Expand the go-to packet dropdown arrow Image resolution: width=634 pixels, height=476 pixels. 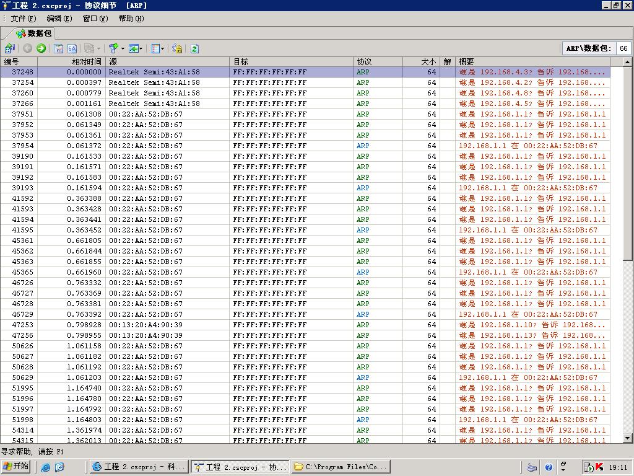point(141,48)
